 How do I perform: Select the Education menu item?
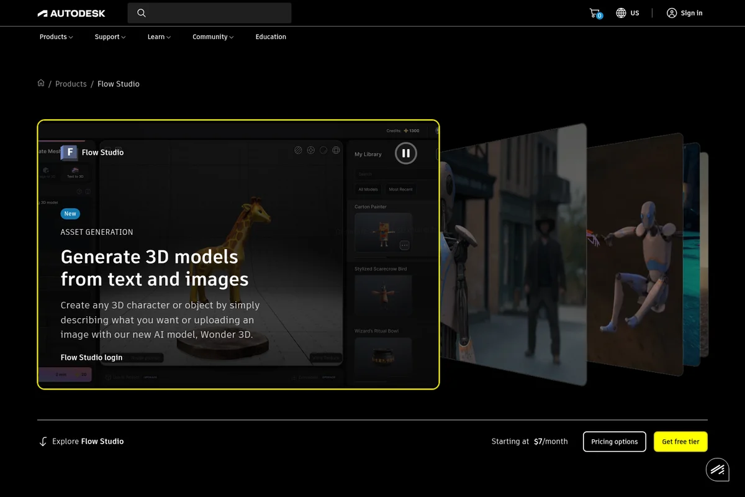coord(271,37)
